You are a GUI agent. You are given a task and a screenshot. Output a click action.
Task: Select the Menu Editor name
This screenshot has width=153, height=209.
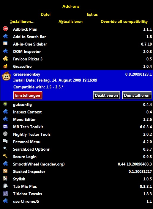click(x=24, y=120)
